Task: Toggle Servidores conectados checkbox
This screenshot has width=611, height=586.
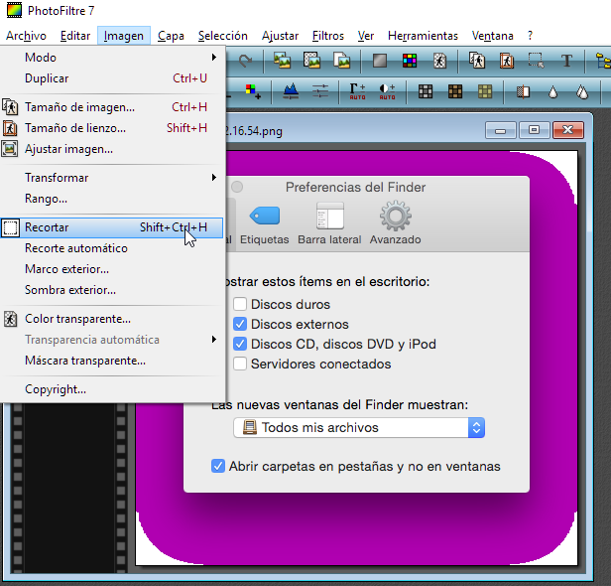Action: coord(240,364)
